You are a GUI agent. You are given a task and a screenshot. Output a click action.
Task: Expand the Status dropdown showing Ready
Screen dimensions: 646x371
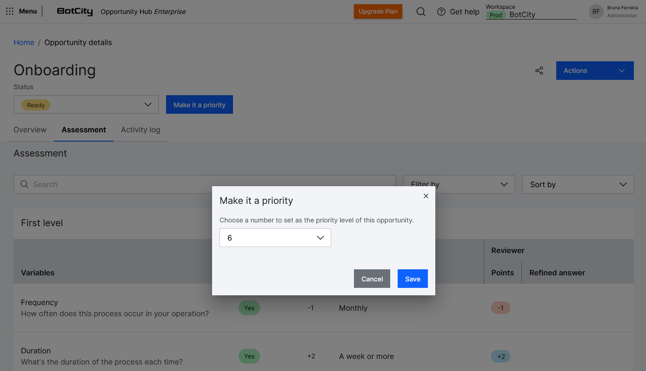[86, 104]
